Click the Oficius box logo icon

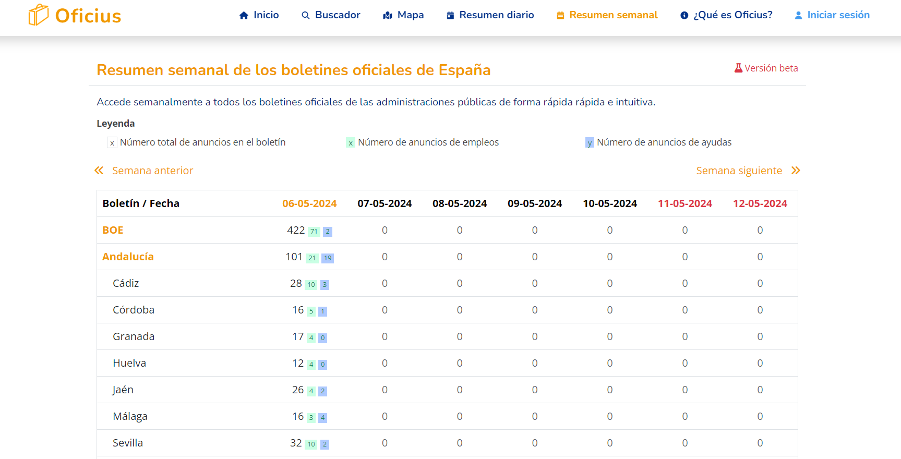[x=38, y=15]
